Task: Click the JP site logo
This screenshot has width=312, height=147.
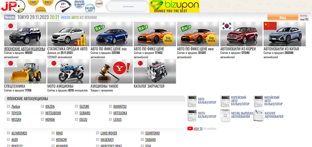Action: click(13, 6)
